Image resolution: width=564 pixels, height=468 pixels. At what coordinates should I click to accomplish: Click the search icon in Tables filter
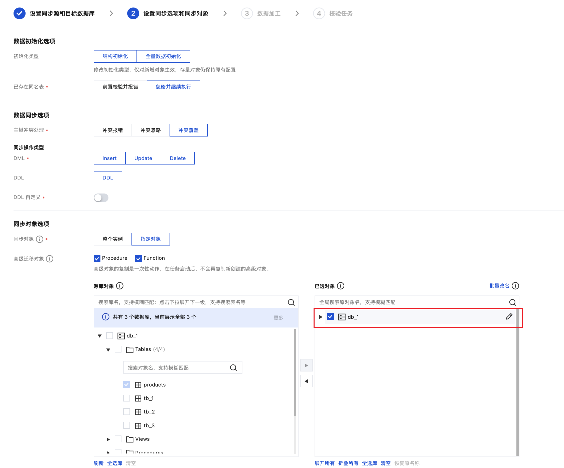[x=233, y=367]
